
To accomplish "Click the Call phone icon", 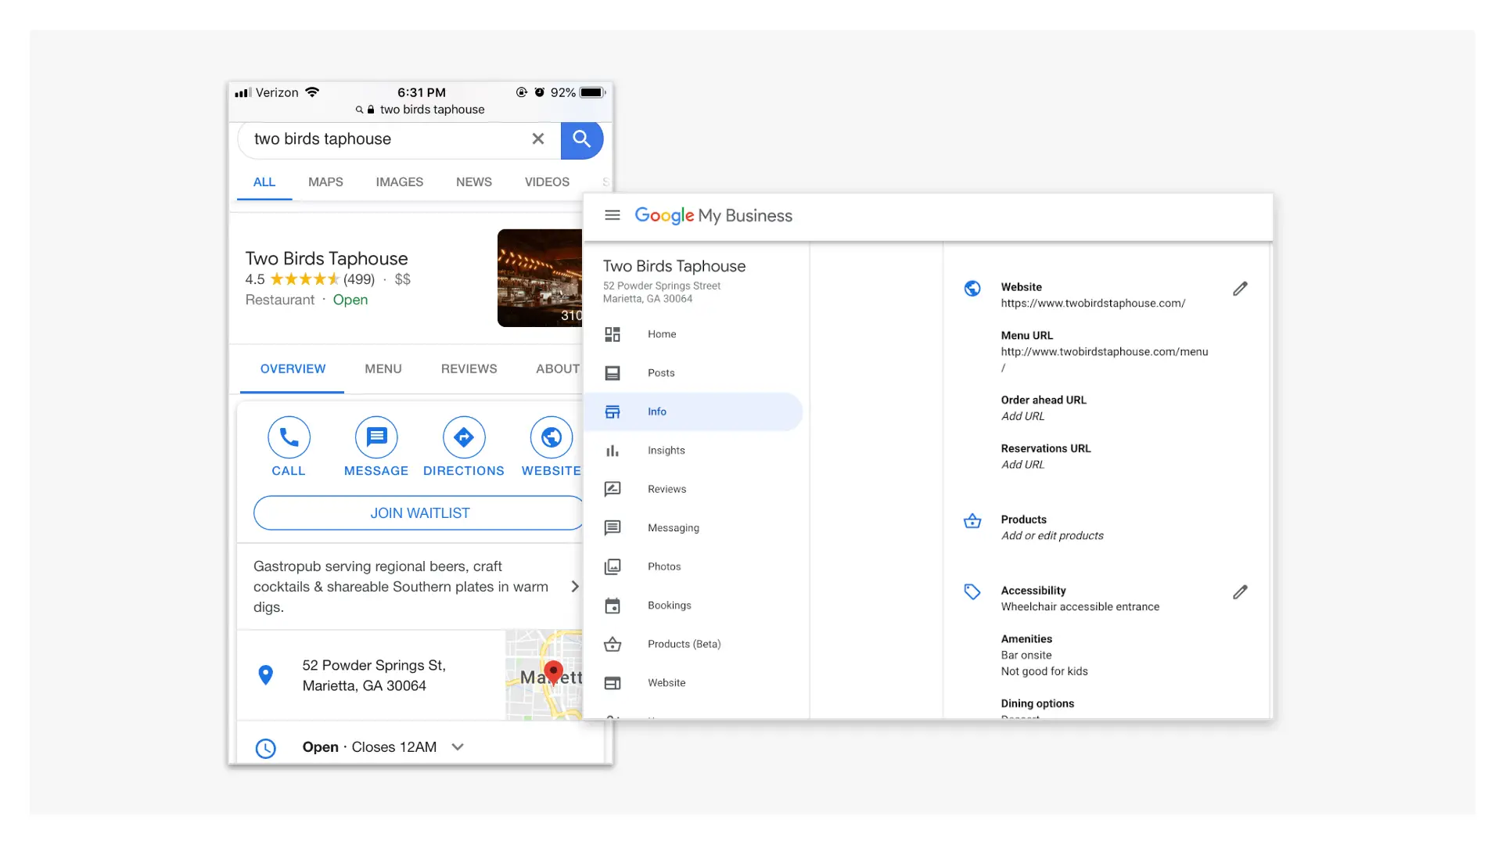I will tap(289, 437).
